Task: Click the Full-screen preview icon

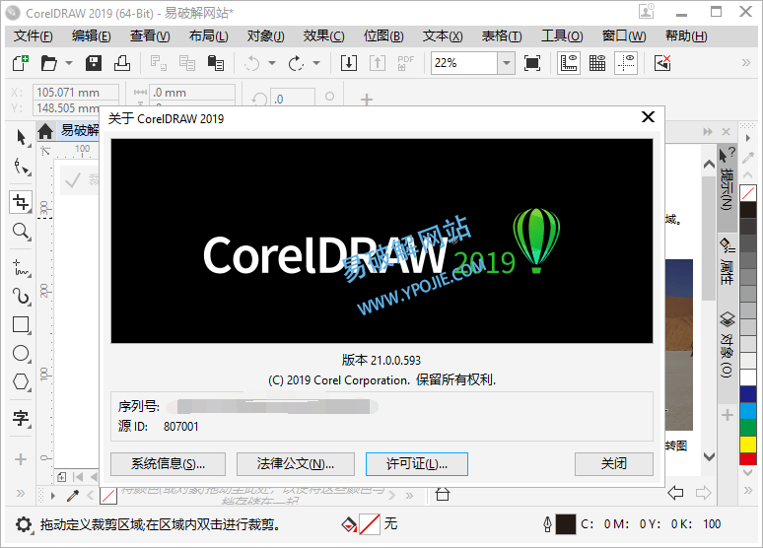Action: pos(532,63)
